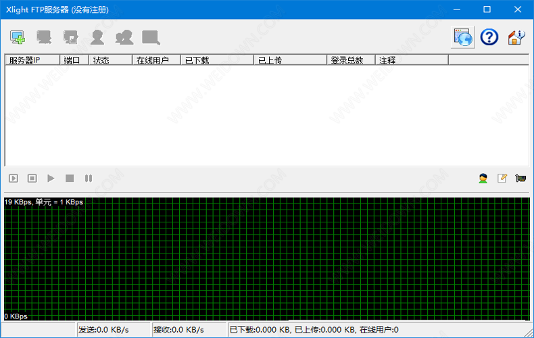Click the 0 KBps graph baseline label
This screenshot has width=534, height=338.
click(16, 316)
